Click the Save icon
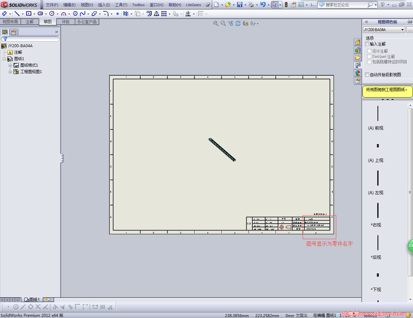Screen dimensions: 413x318 [240, 5]
